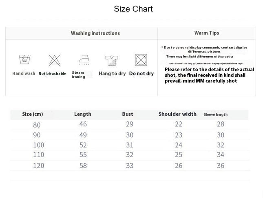This screenshot has height=198, width=263.
Task: Click the Hang to dry shirt icon
Action: coord(112,61)
